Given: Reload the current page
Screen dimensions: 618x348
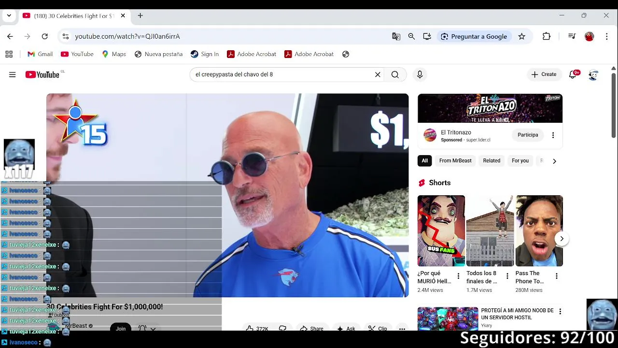Looking at the screenshot, I should pos(45,36).
